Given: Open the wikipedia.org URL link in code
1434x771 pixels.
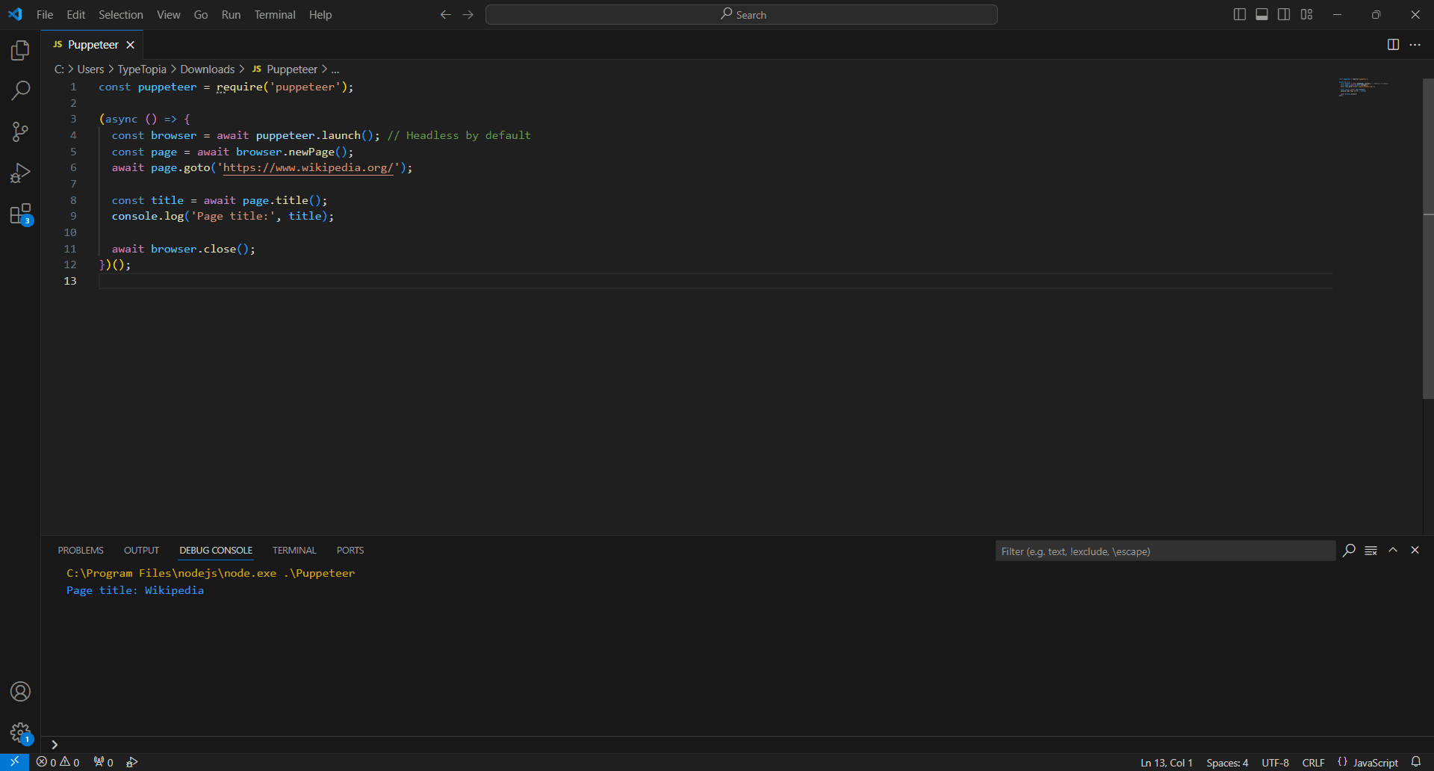Looking at the screenshot, I should (308, 168).
